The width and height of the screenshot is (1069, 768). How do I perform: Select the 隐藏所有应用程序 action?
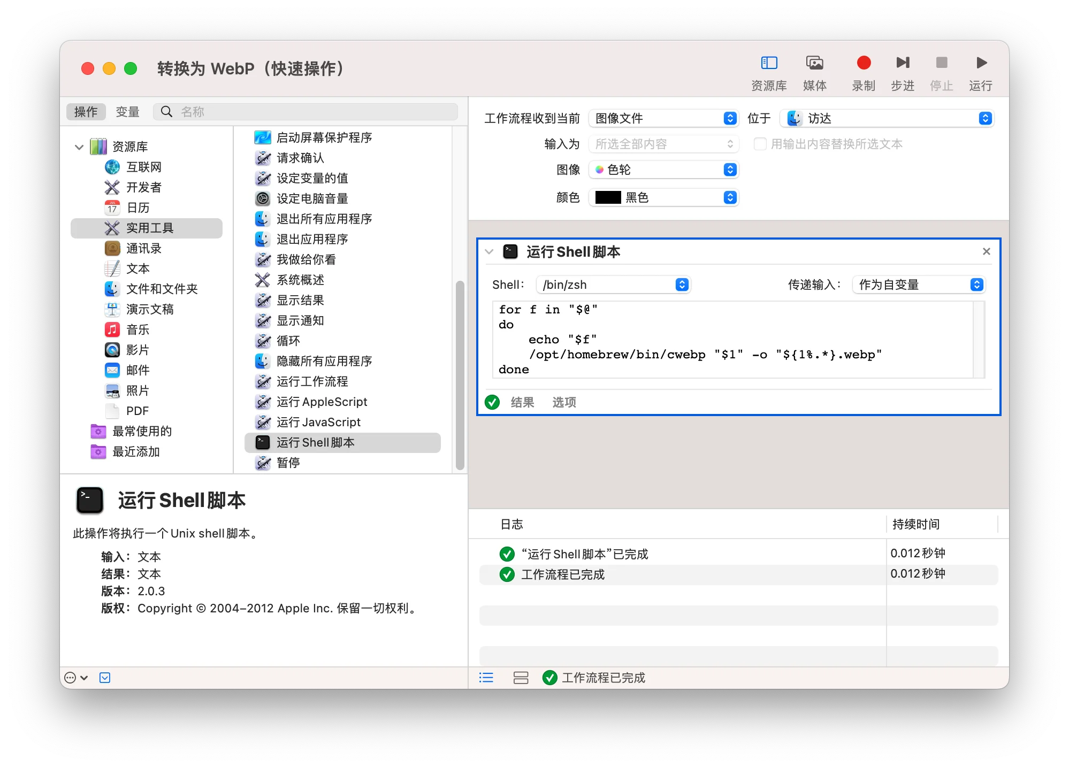(x=342, y=361)
